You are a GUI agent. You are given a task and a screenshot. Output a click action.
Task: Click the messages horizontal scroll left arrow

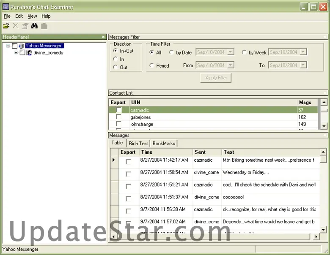(113, 237)
